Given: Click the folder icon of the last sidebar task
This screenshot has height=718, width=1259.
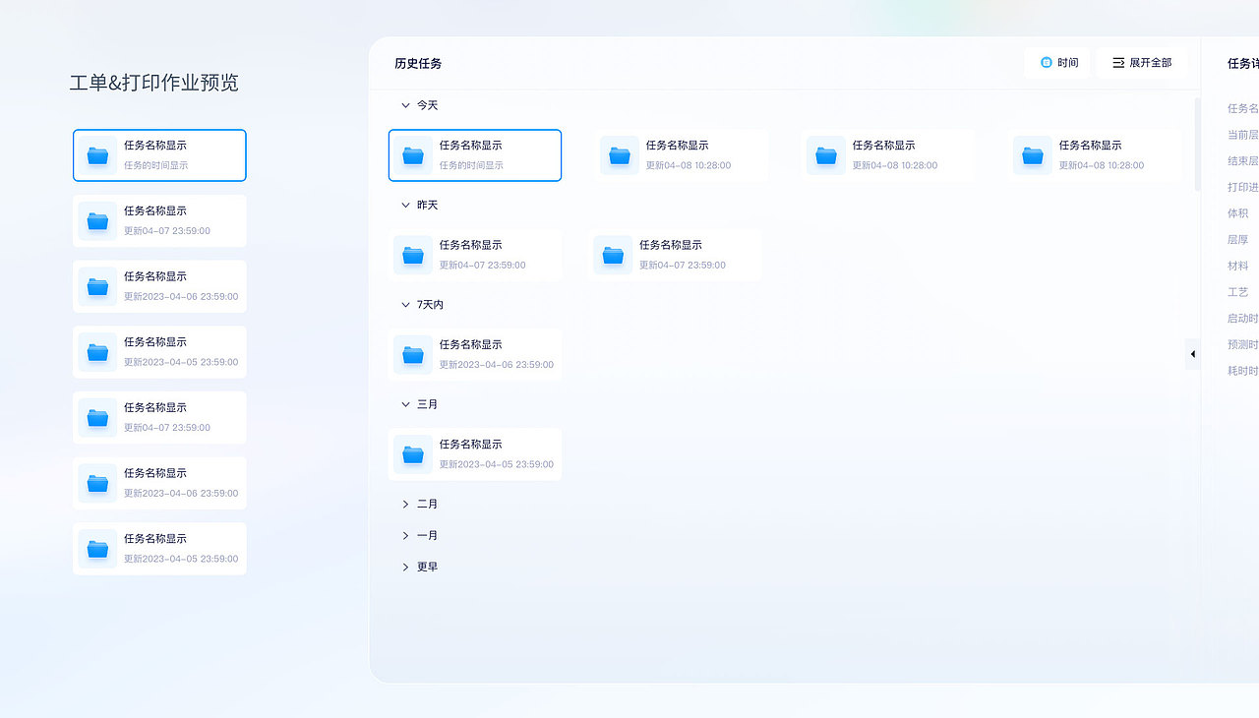Looking at the screenshot, I should pos(96,548).
